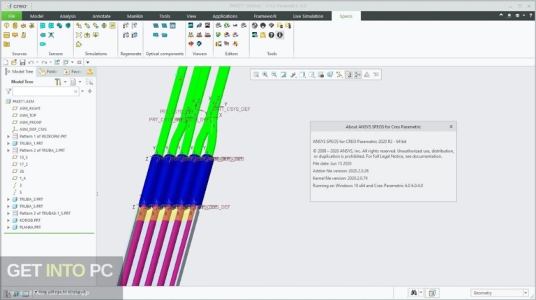Click the Close window icon in quick access toolbar
536x300 pixels.
tap(80, 62)
